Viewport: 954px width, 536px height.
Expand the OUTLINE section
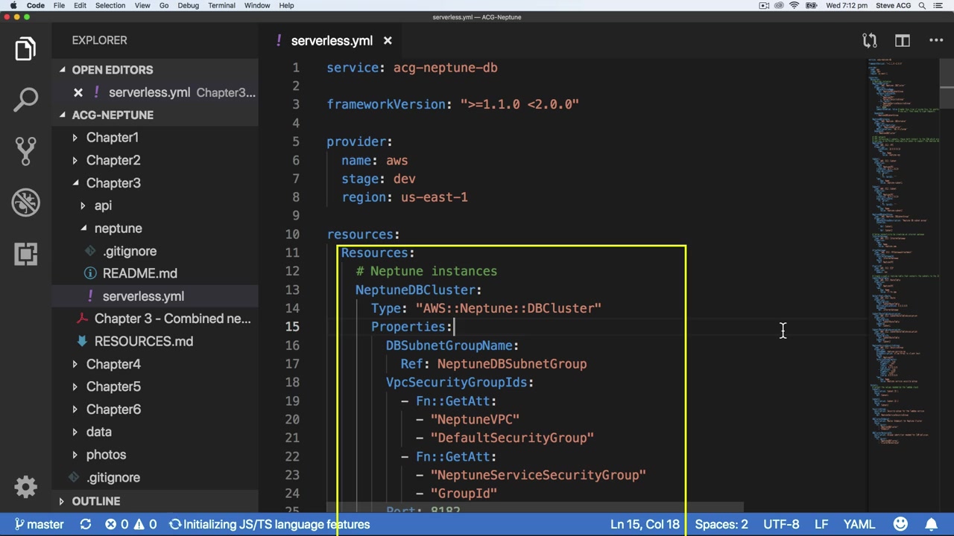tap(95, 501)
